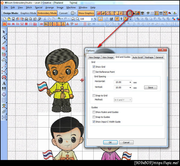Enable the Set Reference Point checkbox

[x=94, y=72]
